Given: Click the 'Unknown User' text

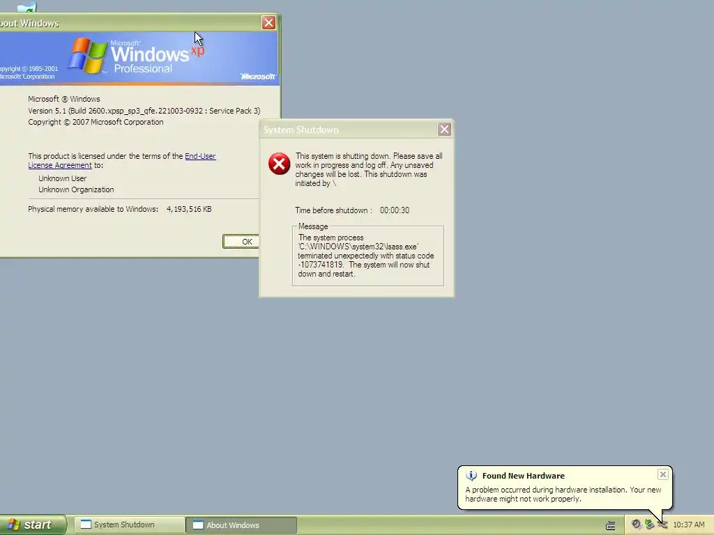Looking at the screenshot, I should coord(62,178).
